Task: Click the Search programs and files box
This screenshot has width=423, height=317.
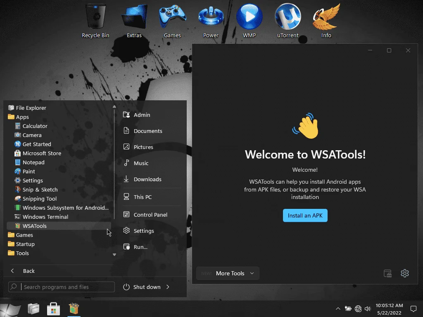Action: 62,287
